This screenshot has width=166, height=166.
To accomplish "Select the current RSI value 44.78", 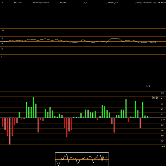I will click(153, 42).
